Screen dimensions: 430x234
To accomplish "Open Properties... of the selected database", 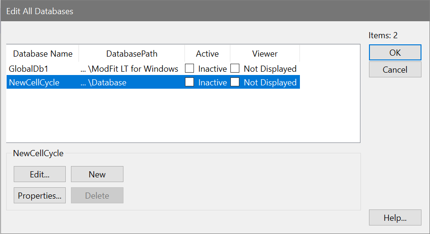I will [40, 195].
